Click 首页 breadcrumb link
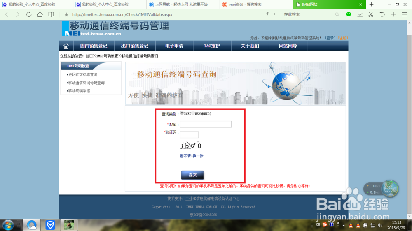The image size is (412, 231). pos(89,56)
